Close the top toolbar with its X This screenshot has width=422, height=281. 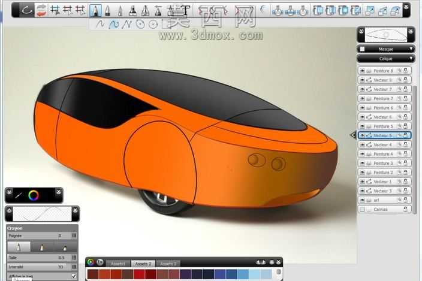tap(406, 7)
